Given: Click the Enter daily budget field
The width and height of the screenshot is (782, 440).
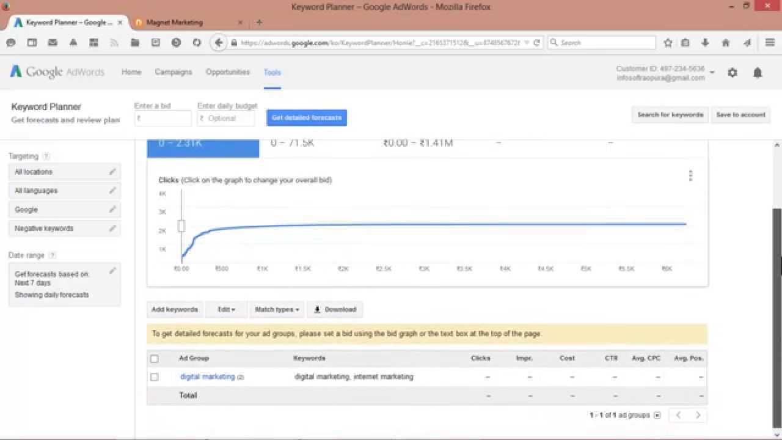Looking at the screenshot, I should (x=226, y=119).
